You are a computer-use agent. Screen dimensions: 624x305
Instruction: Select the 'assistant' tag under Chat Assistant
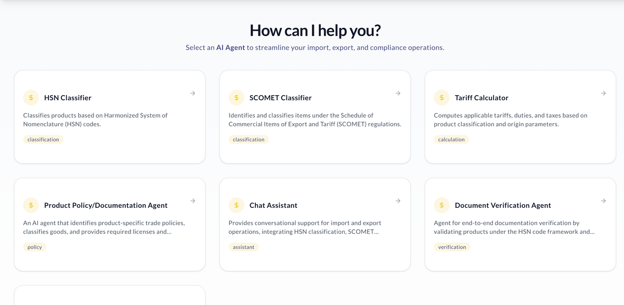pyautogui.click(x=243, y=247)
